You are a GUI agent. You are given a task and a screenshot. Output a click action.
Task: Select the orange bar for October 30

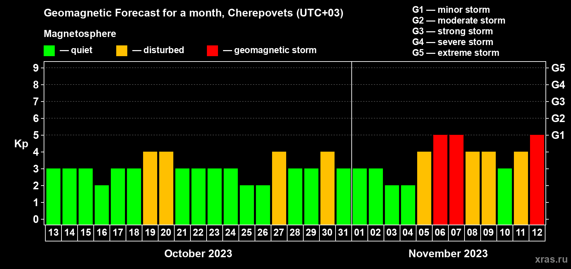pyautogui.click(x=327, y=188)
